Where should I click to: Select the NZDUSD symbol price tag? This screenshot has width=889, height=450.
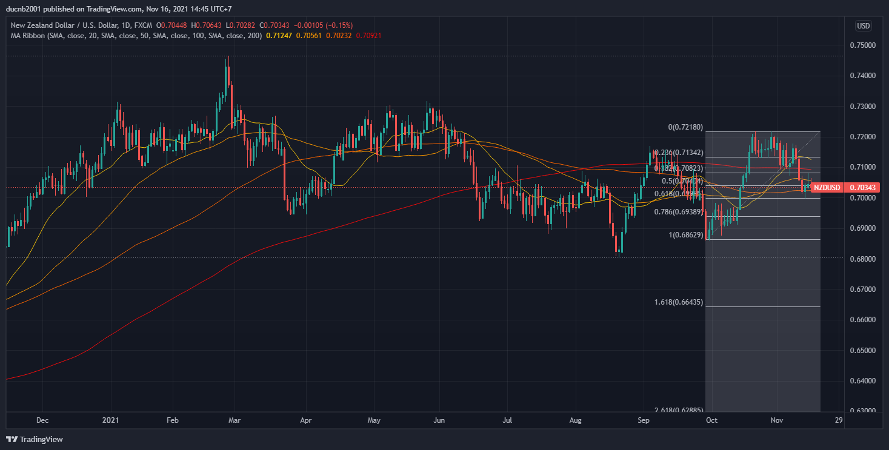point(827,188)
